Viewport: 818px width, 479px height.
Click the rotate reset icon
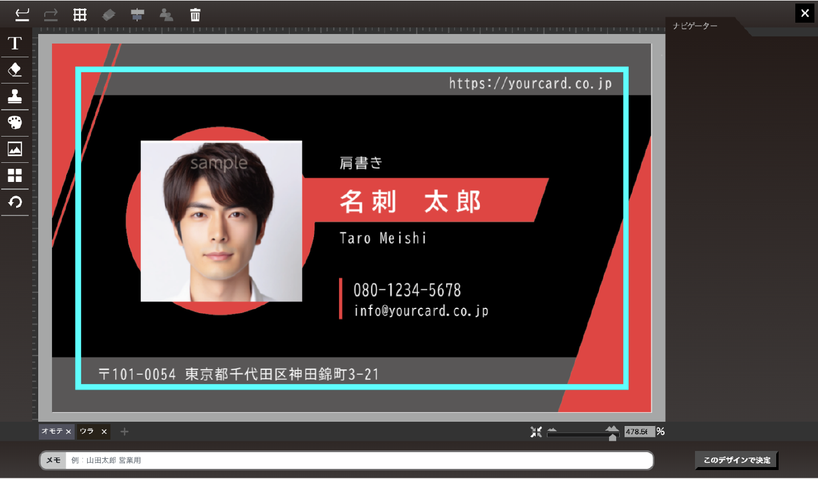14,202
